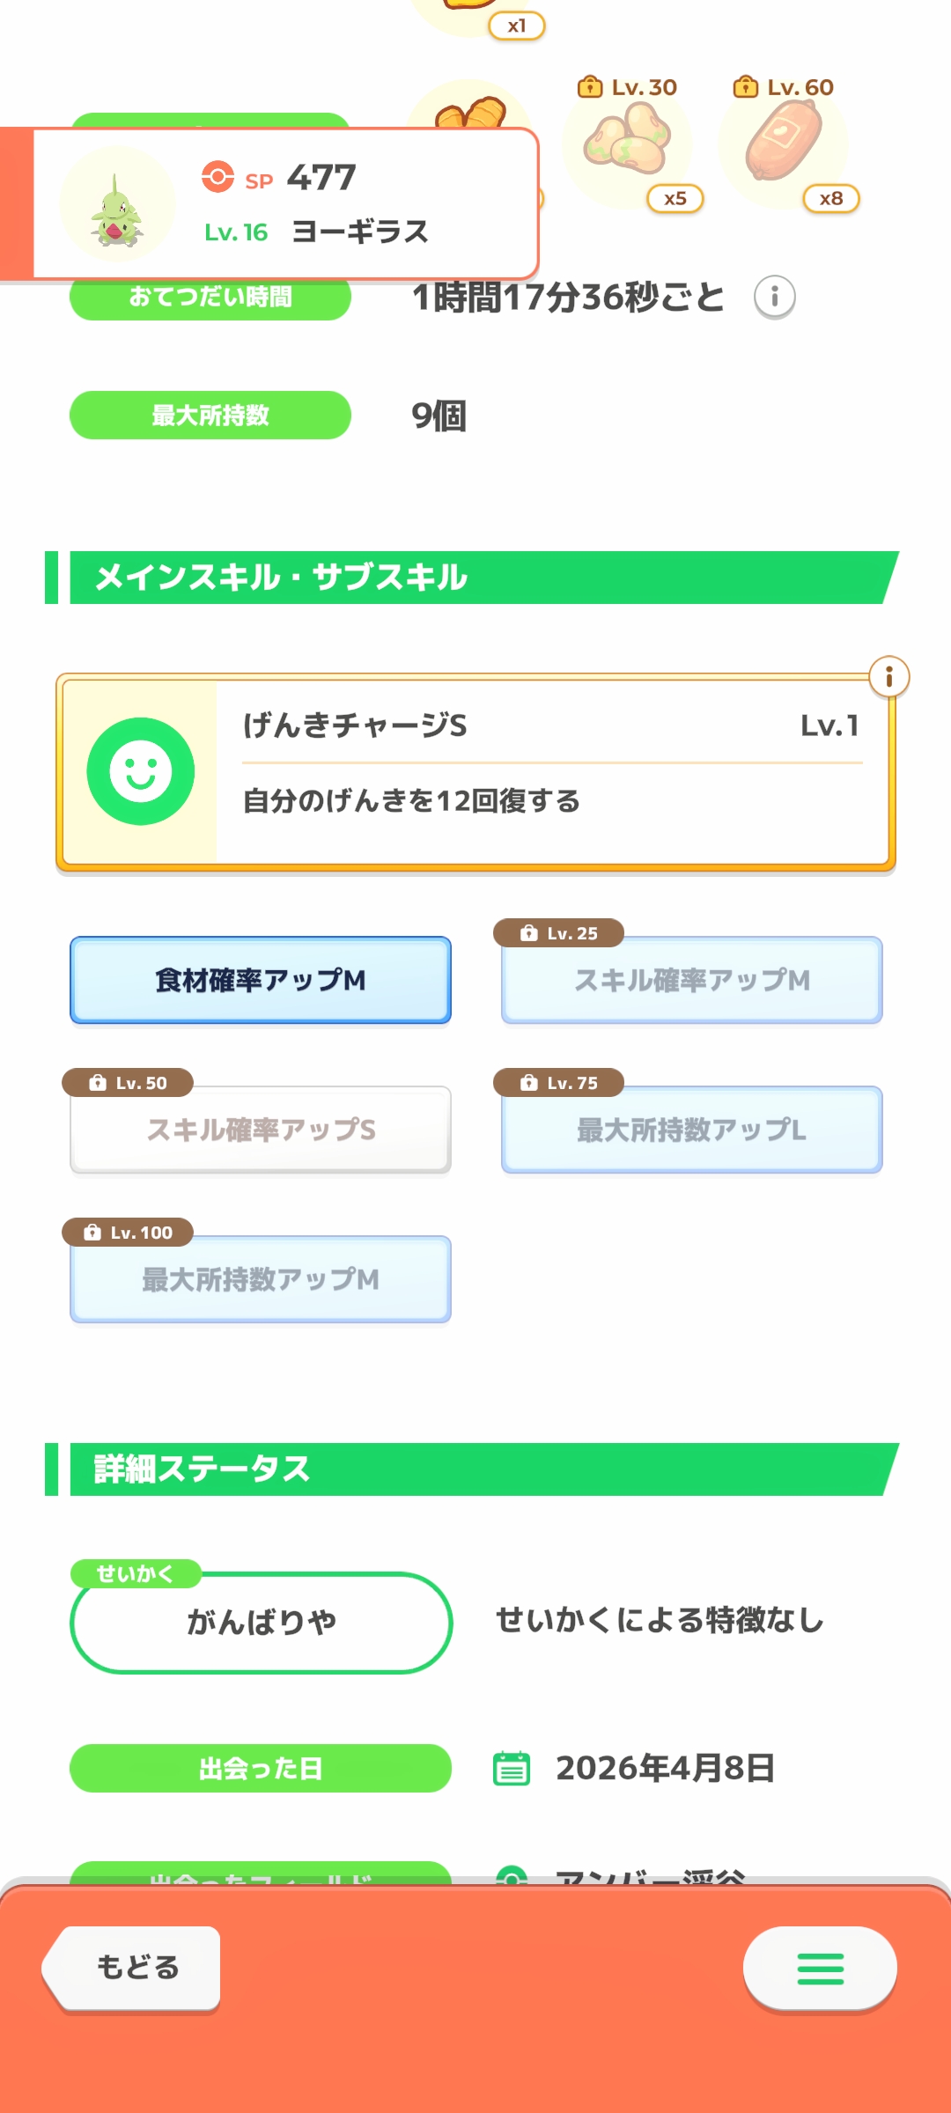Tap the locked Lv. 30 soybean ingredient

(x=629, y=141)
